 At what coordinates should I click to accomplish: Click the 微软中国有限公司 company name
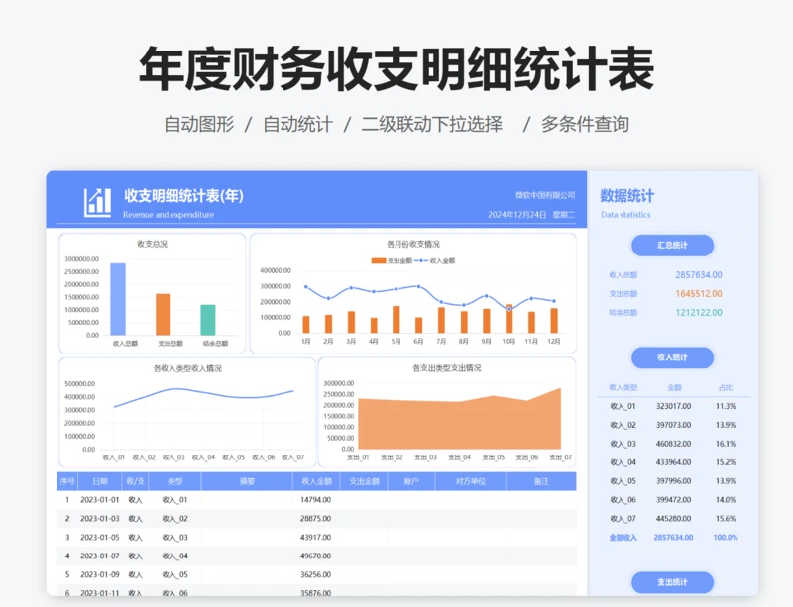tap(544, 195)
